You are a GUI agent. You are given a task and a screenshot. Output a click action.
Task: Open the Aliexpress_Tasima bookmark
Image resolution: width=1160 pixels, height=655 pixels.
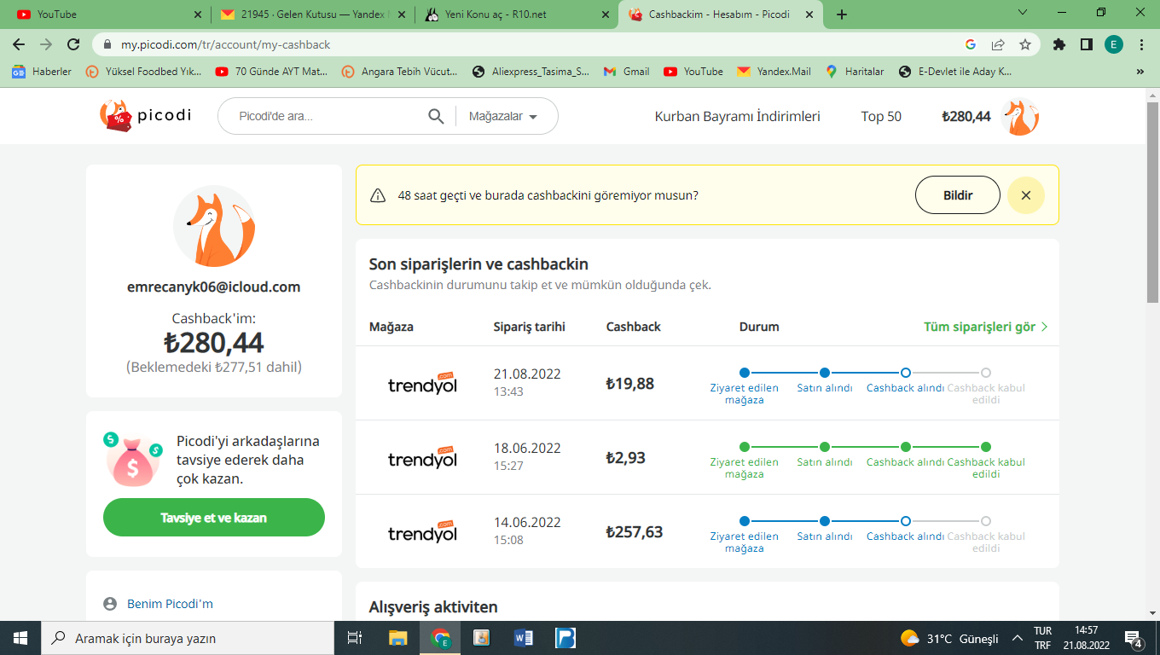(x=531, y=72)
